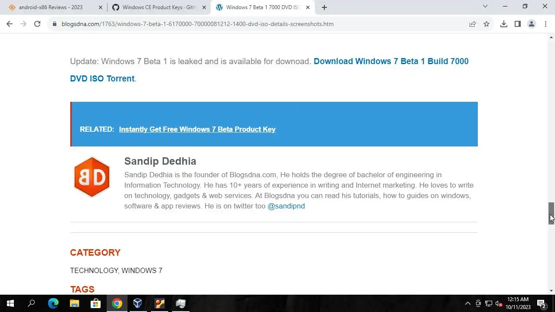This screenshot has height=312, width=555.
Task: Click the Sandip Dedhia author name
Action: [x=160, y=161]
